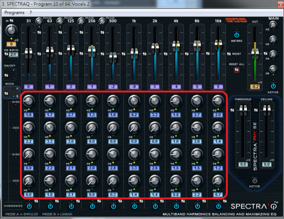This screenshot has width=284, height=219.
Task: Click the small reset button beside CEILING
Action: 256,110
